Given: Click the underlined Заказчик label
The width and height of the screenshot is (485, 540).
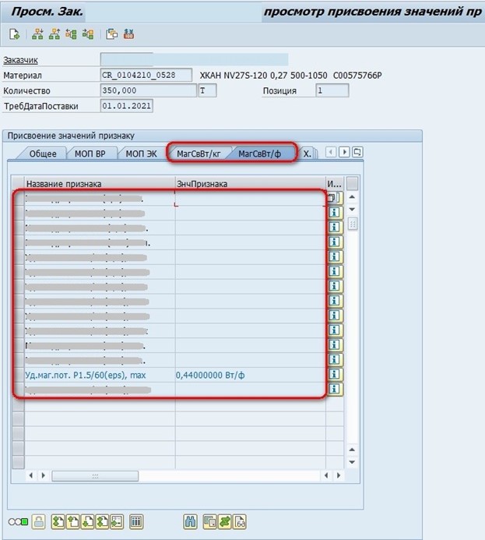Looking at the screenshot, I should point(21,60).
